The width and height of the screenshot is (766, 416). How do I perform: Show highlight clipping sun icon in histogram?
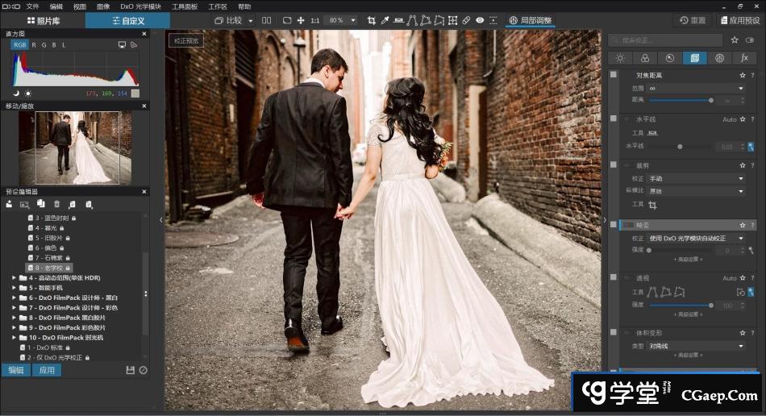pos(28,94)
